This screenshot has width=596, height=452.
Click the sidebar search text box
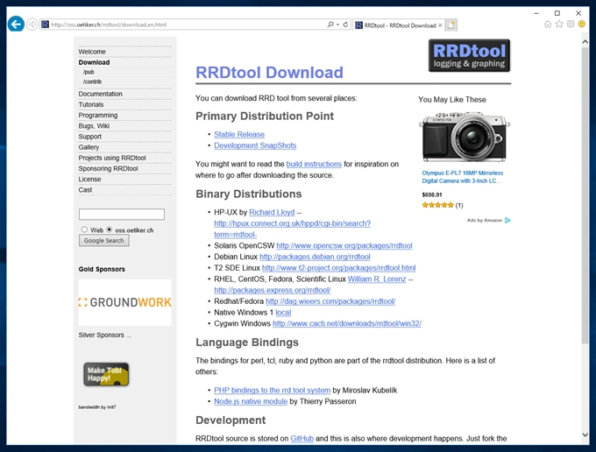[122, 215]
